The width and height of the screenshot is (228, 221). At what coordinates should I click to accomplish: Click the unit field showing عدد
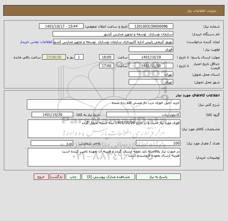pos(52,143)
